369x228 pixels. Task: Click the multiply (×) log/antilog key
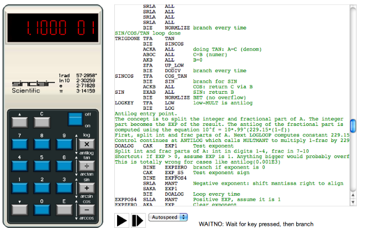87,144
